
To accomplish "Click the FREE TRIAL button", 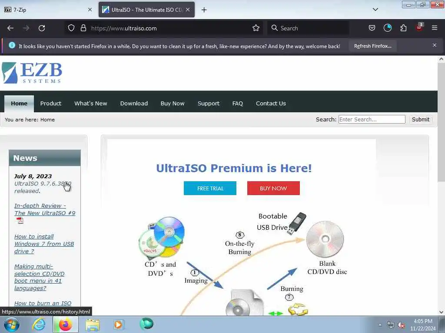I will pyautogui.click(x=210, y=188).
